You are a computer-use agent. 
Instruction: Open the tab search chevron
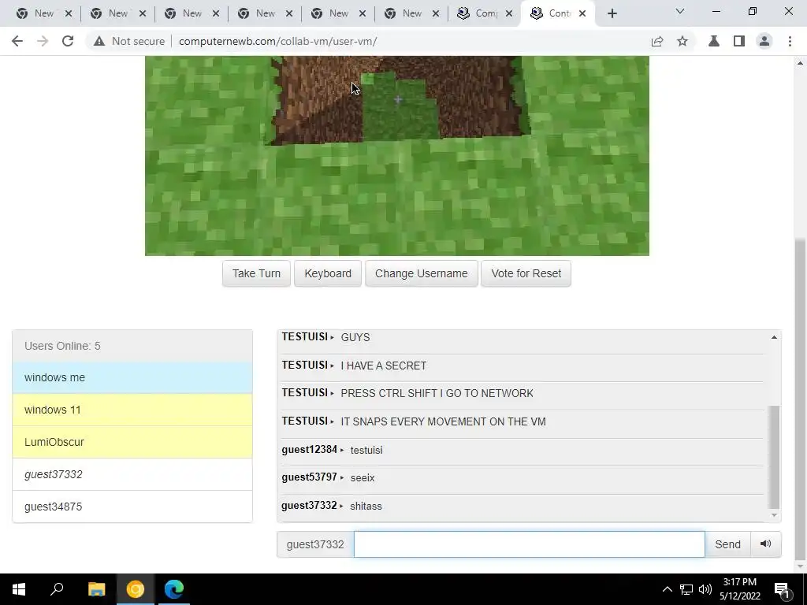pos(680,11)
